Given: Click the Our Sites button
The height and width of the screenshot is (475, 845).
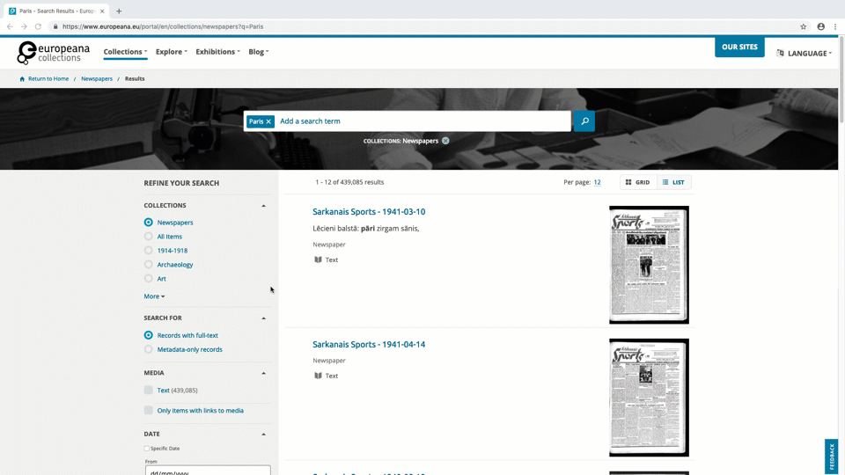Looking at the screenshot, I should pyautogui.click(x=739, y=47).
